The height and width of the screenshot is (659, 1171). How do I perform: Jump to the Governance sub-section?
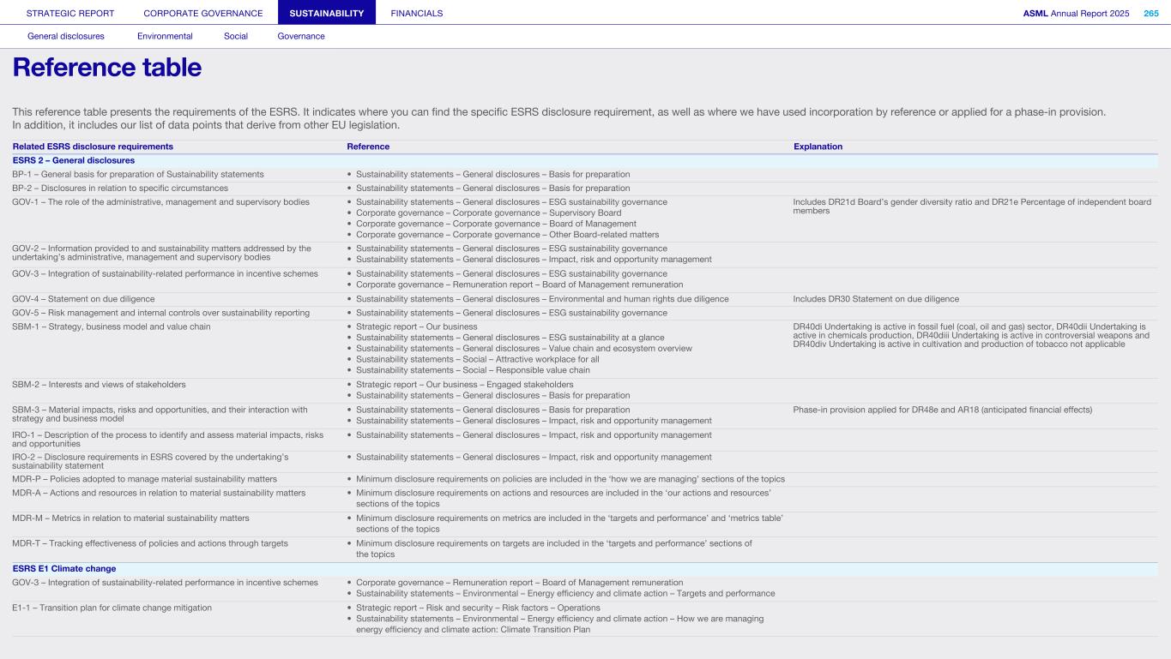coord(301,36)
